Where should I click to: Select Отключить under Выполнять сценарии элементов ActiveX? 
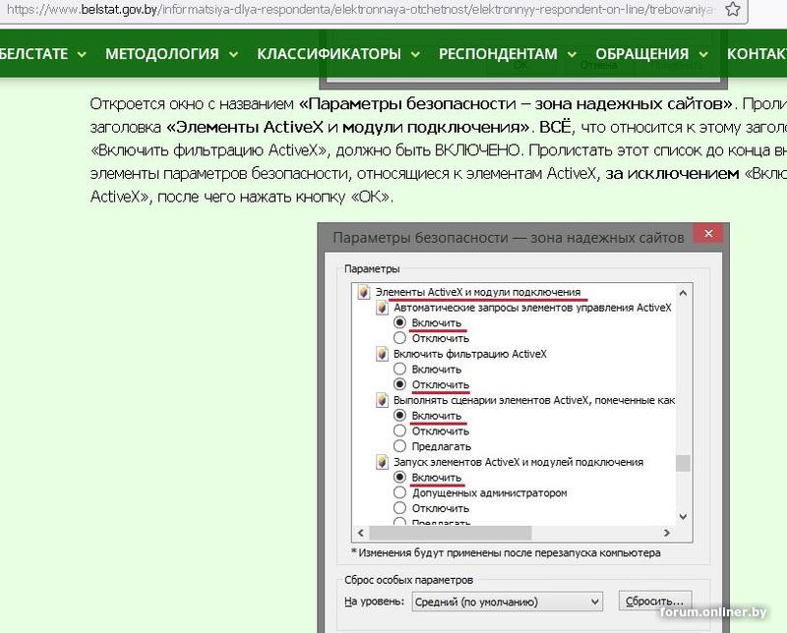pos(399,431)
